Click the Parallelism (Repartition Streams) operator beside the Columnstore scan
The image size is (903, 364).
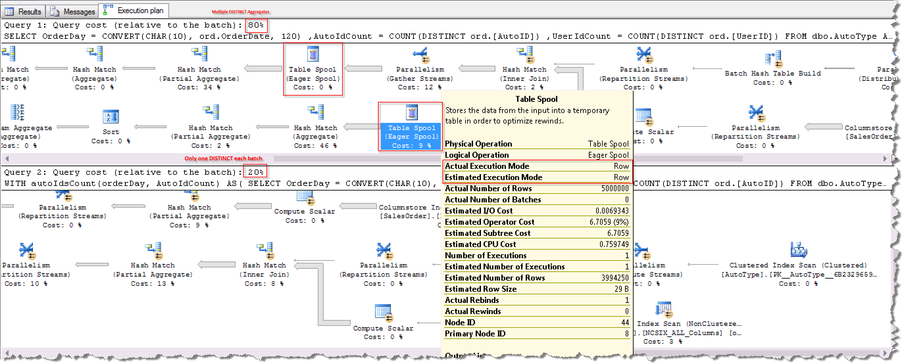point(755,127)
